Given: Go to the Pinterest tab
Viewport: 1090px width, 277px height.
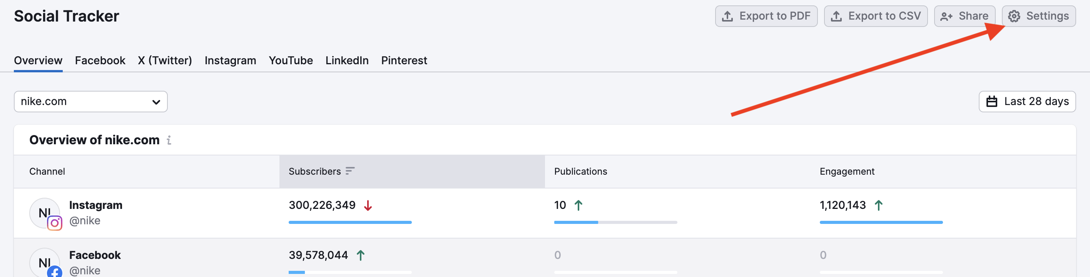Looking at the screenshot, I should tap(404, 60).
